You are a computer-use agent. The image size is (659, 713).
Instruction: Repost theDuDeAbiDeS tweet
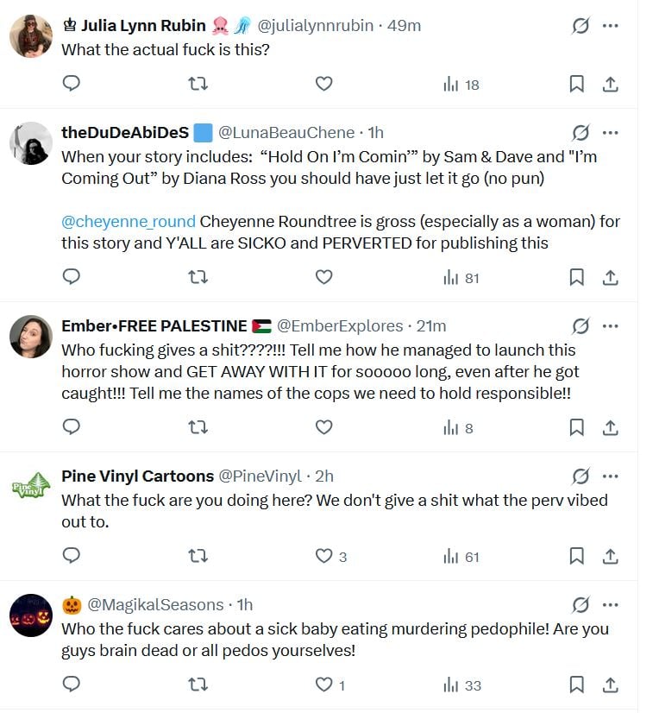pyautogui.click(x=198, y=277)
